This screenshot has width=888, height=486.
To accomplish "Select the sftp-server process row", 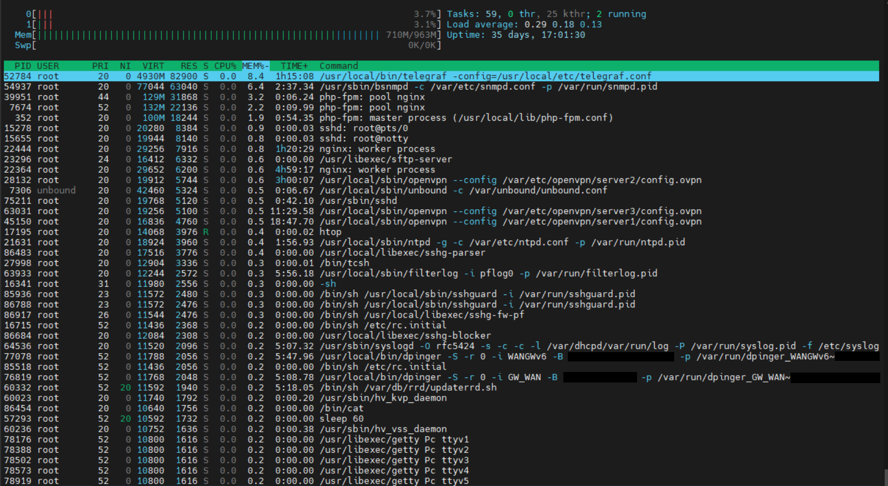I will point(441,159).
